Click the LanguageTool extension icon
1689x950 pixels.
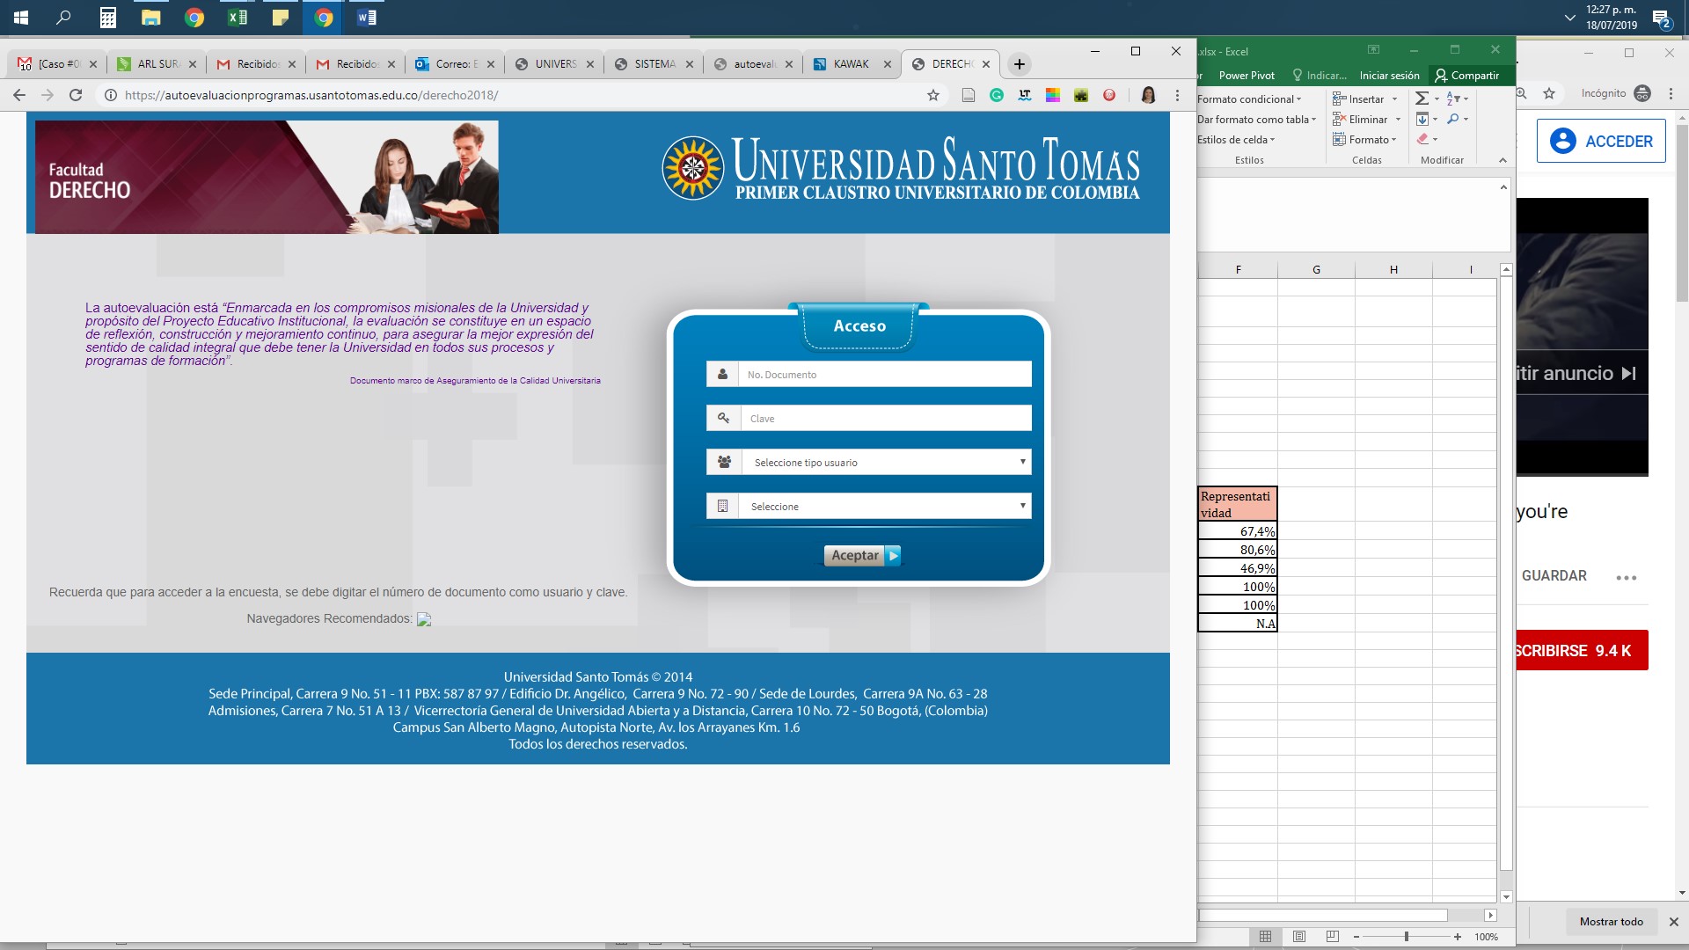1025,95
